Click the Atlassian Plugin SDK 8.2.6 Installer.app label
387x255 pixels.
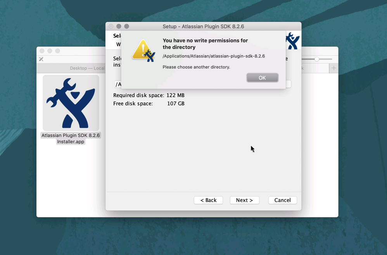[x=71, y=139]
